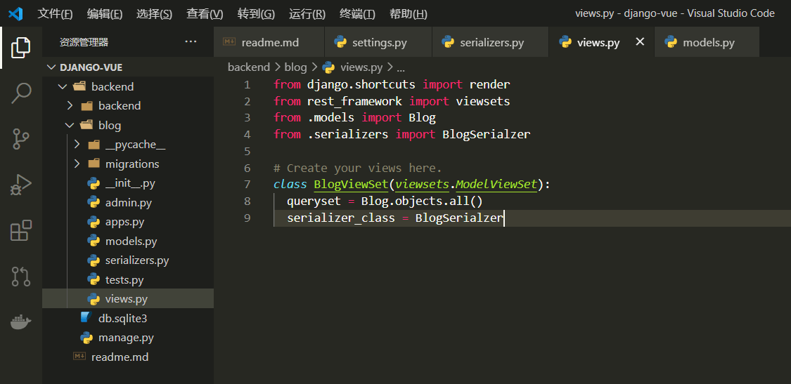Open the 终端(T) menu
791x384 pixels.
(357, 14)
